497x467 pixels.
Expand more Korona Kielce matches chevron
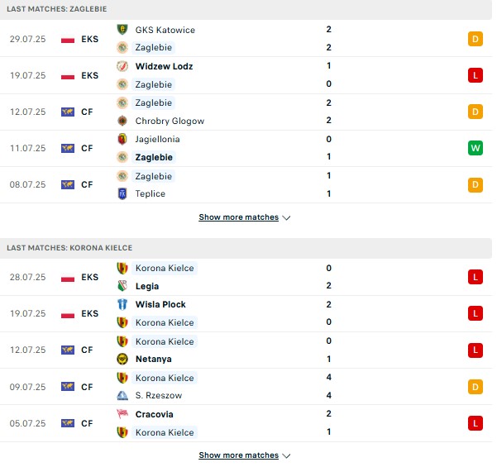point(286,455)
